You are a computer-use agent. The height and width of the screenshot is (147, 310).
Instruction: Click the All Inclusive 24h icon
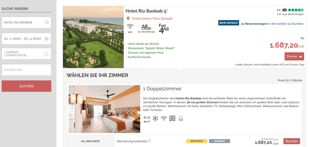click(x=146, y=28)
